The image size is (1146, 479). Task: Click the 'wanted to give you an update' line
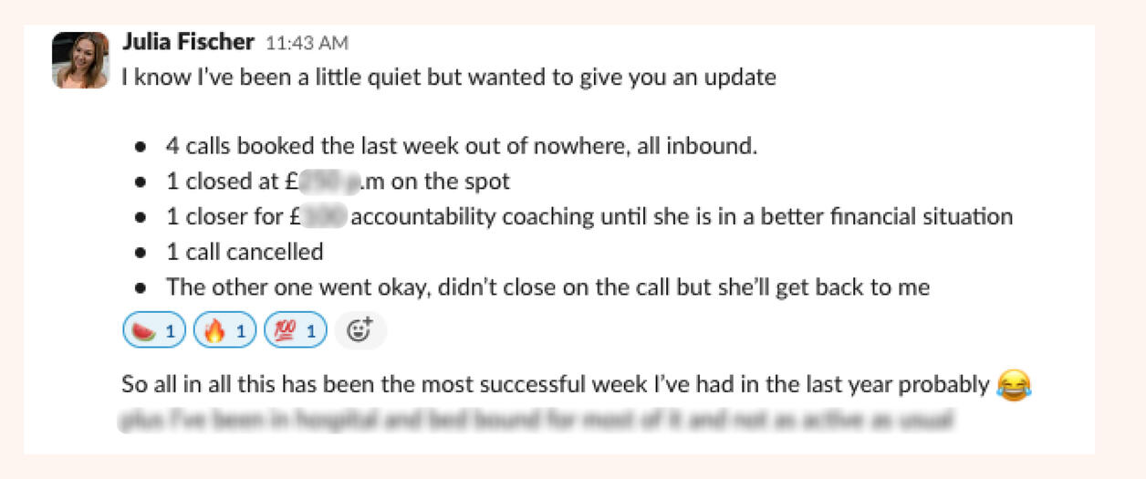click(x=449, y=78)
